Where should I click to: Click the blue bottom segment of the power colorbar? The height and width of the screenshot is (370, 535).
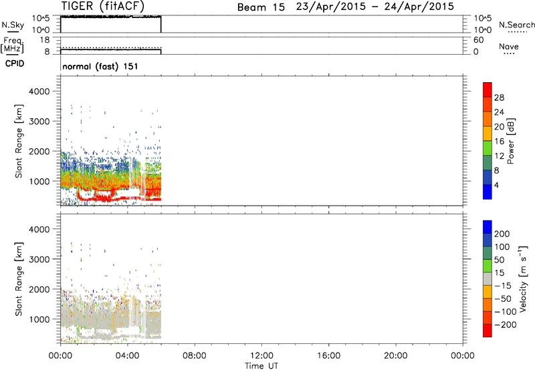point(488,192)
